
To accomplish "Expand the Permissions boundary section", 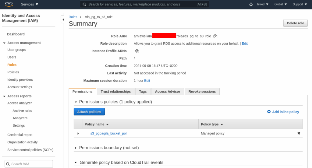I will pyautogui.click(x=76, y=148).
